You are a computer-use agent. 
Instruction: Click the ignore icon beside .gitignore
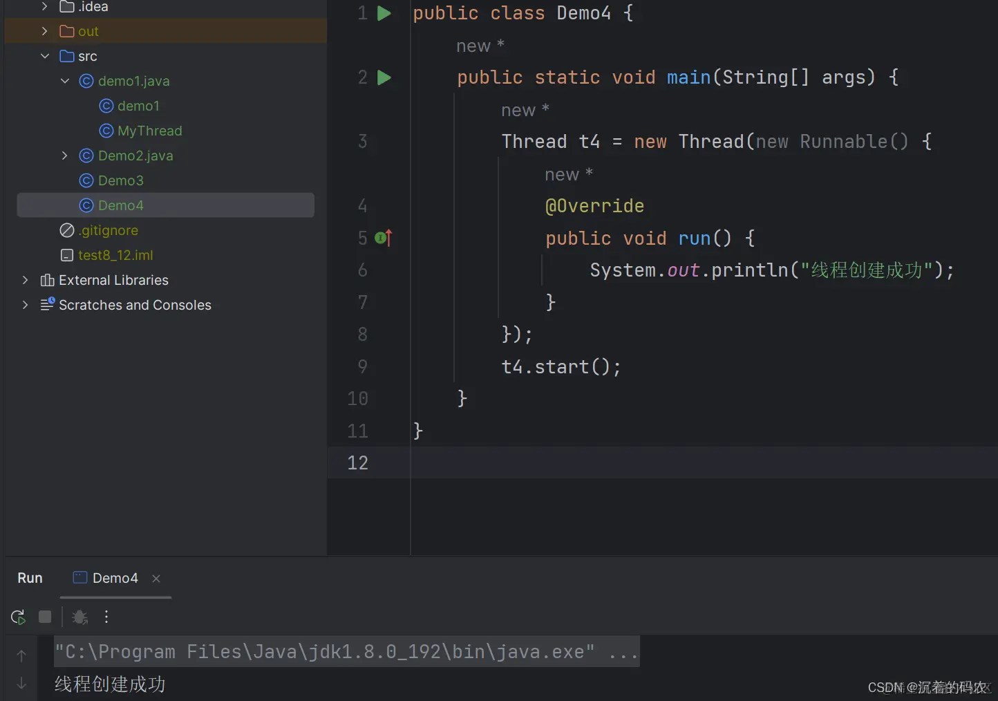coord(67,230)
